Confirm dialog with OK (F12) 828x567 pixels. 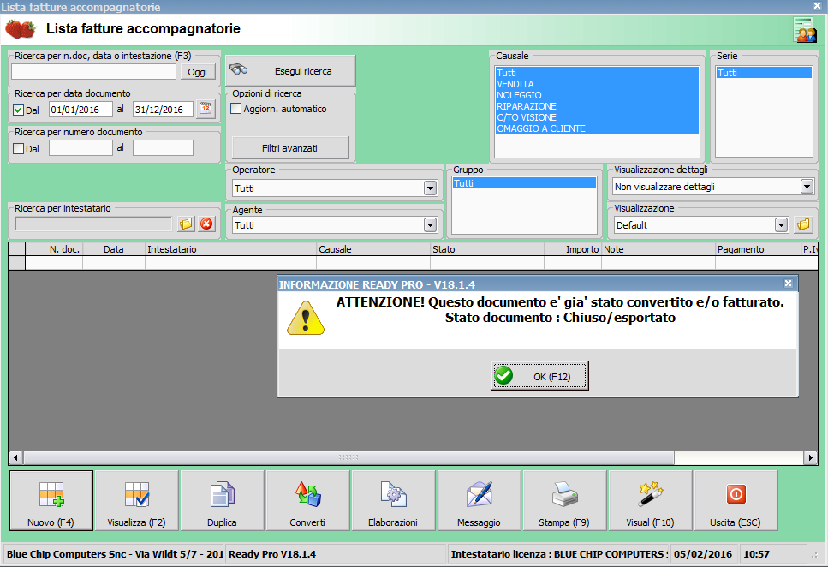click(539, 376)
